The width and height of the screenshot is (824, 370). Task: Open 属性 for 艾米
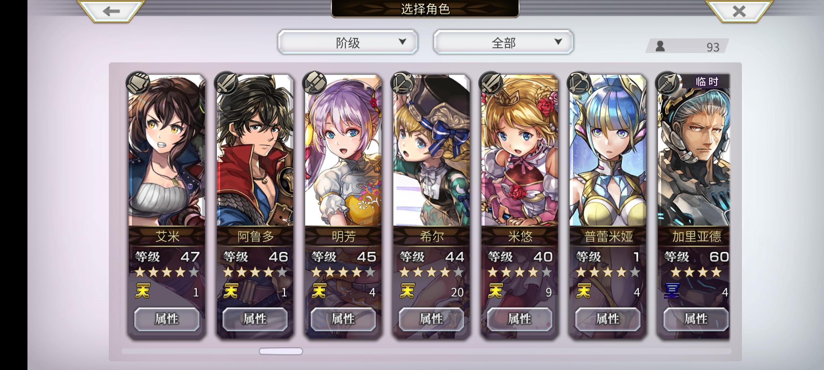(167, 319)
